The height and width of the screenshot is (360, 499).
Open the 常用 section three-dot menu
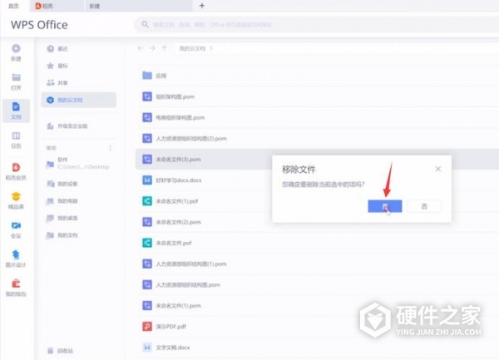[110, 148]
